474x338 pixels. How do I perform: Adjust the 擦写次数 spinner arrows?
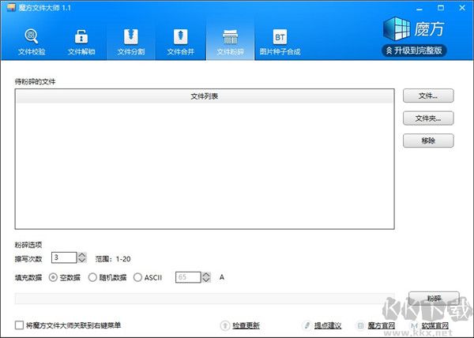coord(81,257)
